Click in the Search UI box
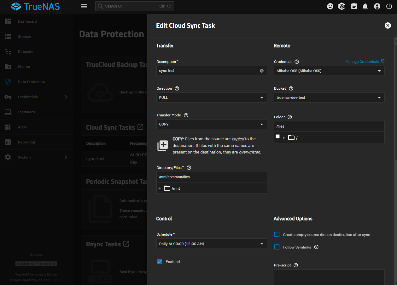Image resolution: width=397 pixels, height=285 pixels. click(x=135, y=6)
